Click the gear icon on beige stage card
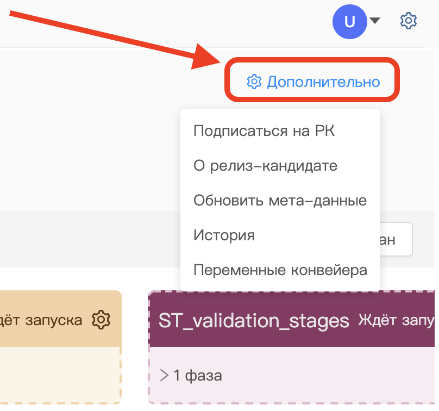Image resolution: width=439 pixels, height=411 pixels. point(101,320)
